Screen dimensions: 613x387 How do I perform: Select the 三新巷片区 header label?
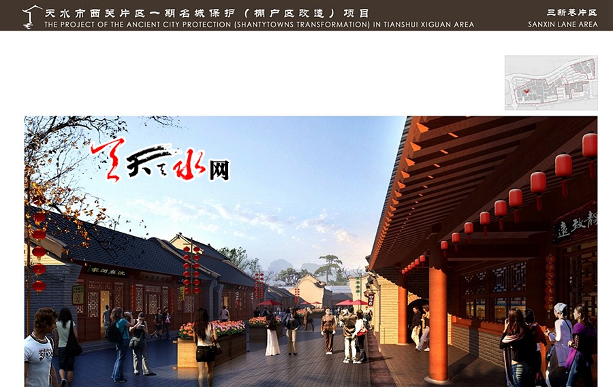tap(571, 13)
